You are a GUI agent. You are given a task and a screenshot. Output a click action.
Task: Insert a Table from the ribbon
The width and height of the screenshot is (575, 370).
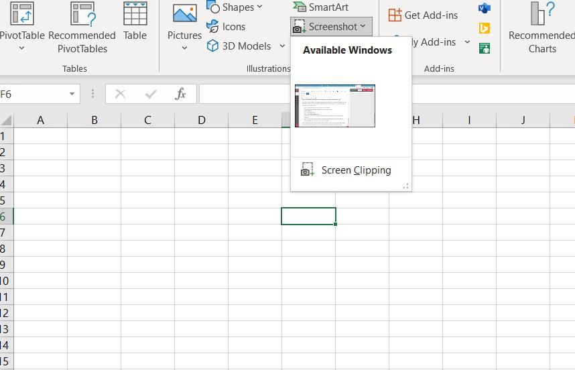[135, 15]
